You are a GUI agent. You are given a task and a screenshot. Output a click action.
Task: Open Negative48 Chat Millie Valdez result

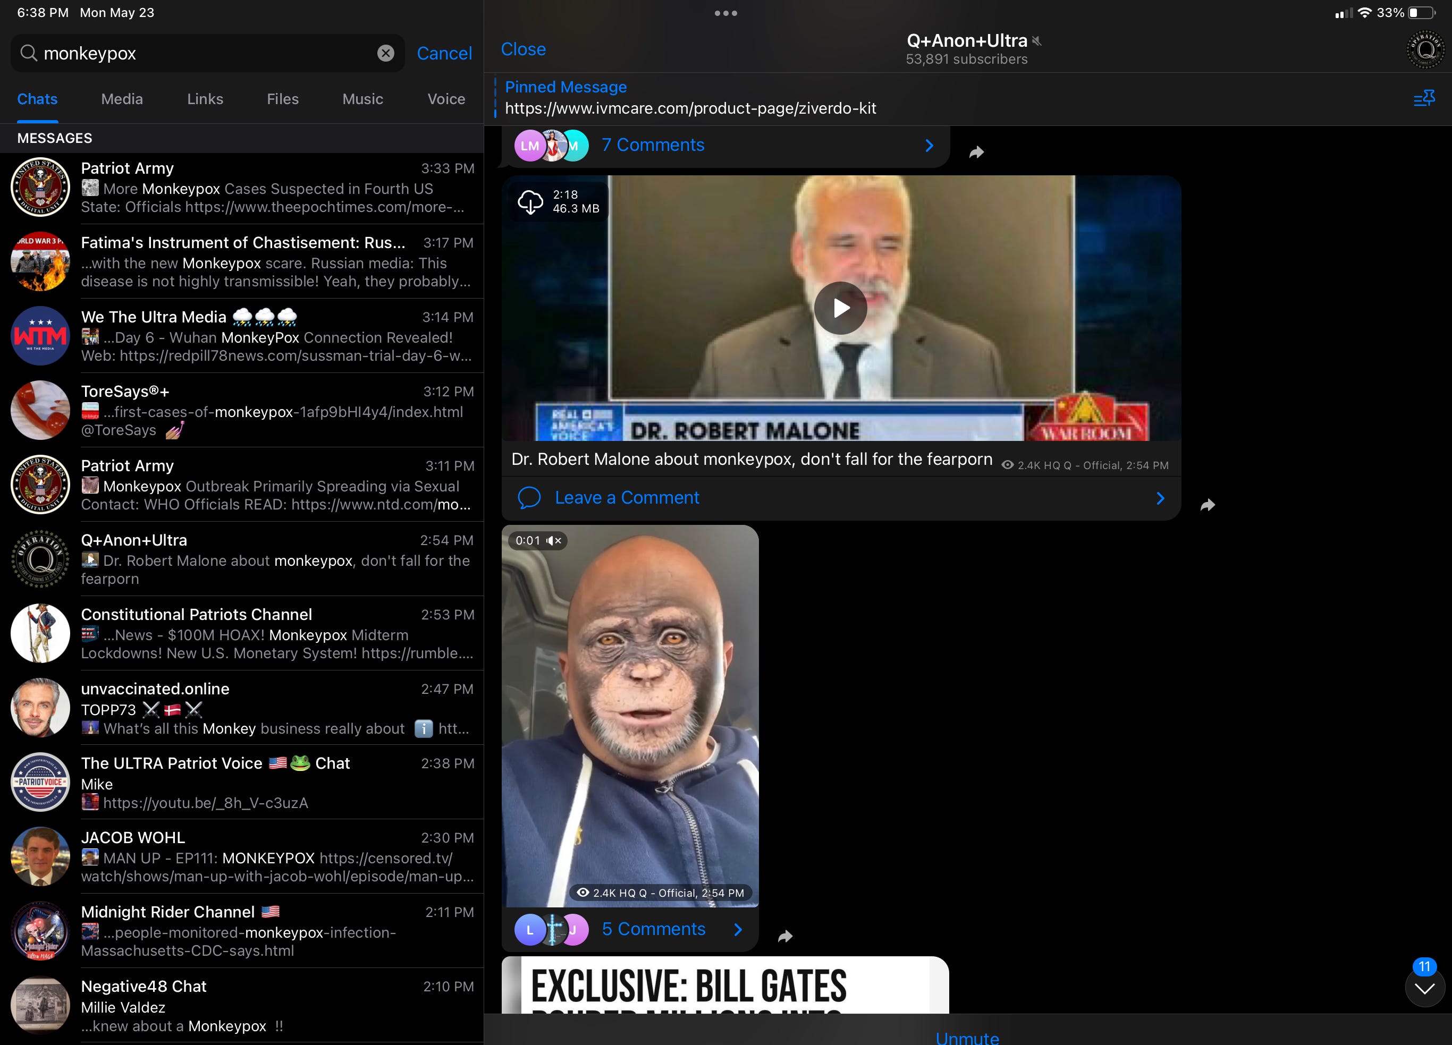(x=241, y=1005)
